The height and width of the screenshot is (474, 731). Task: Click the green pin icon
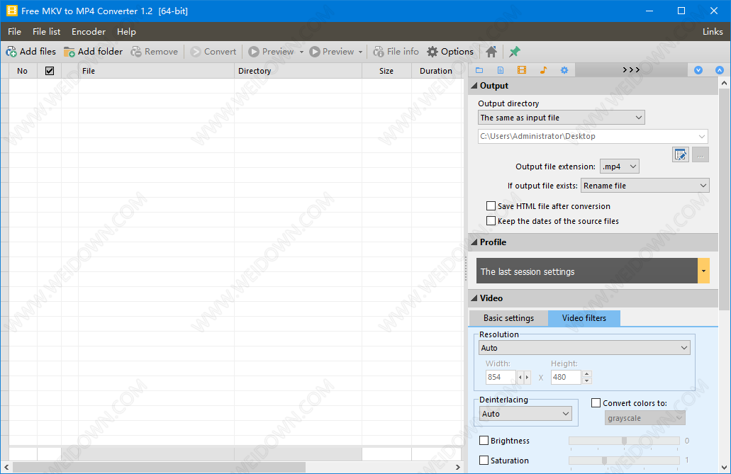(x=514, y=52)
